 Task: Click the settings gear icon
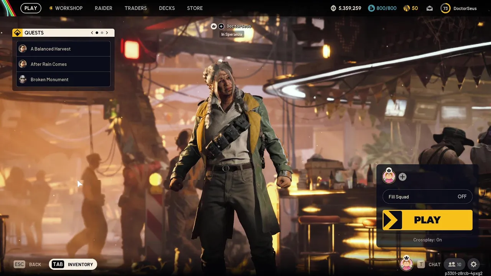coord(474,264)
